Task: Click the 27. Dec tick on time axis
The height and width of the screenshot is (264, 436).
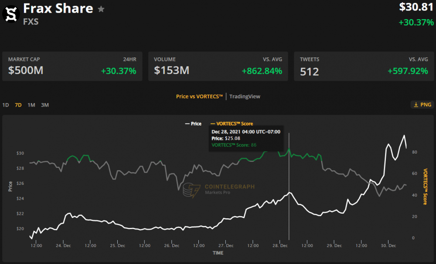Action: point(226,245)
